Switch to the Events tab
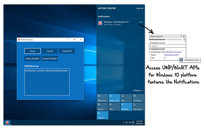The width and height of the screenshot is (206, 128). (x=162, y=43)
